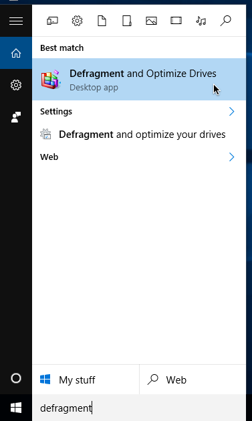
Task: Filter results by Documents icon
Action: [x=102, y=21]
